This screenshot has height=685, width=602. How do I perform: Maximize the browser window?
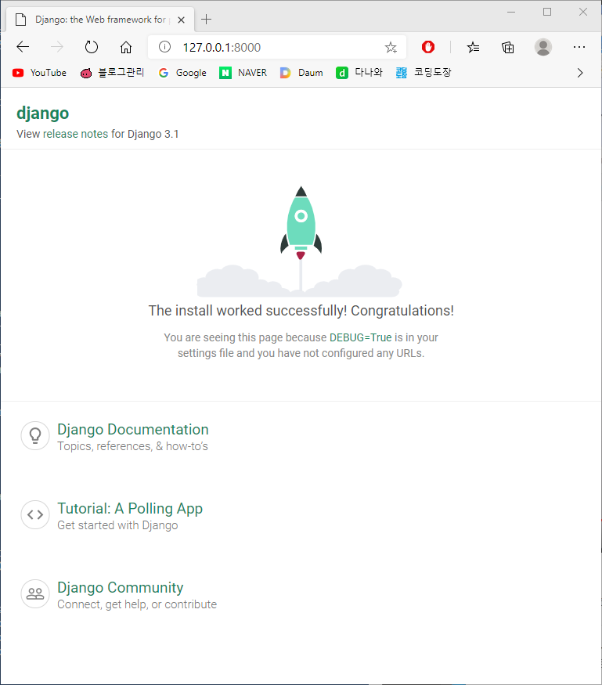coord(547,12)
